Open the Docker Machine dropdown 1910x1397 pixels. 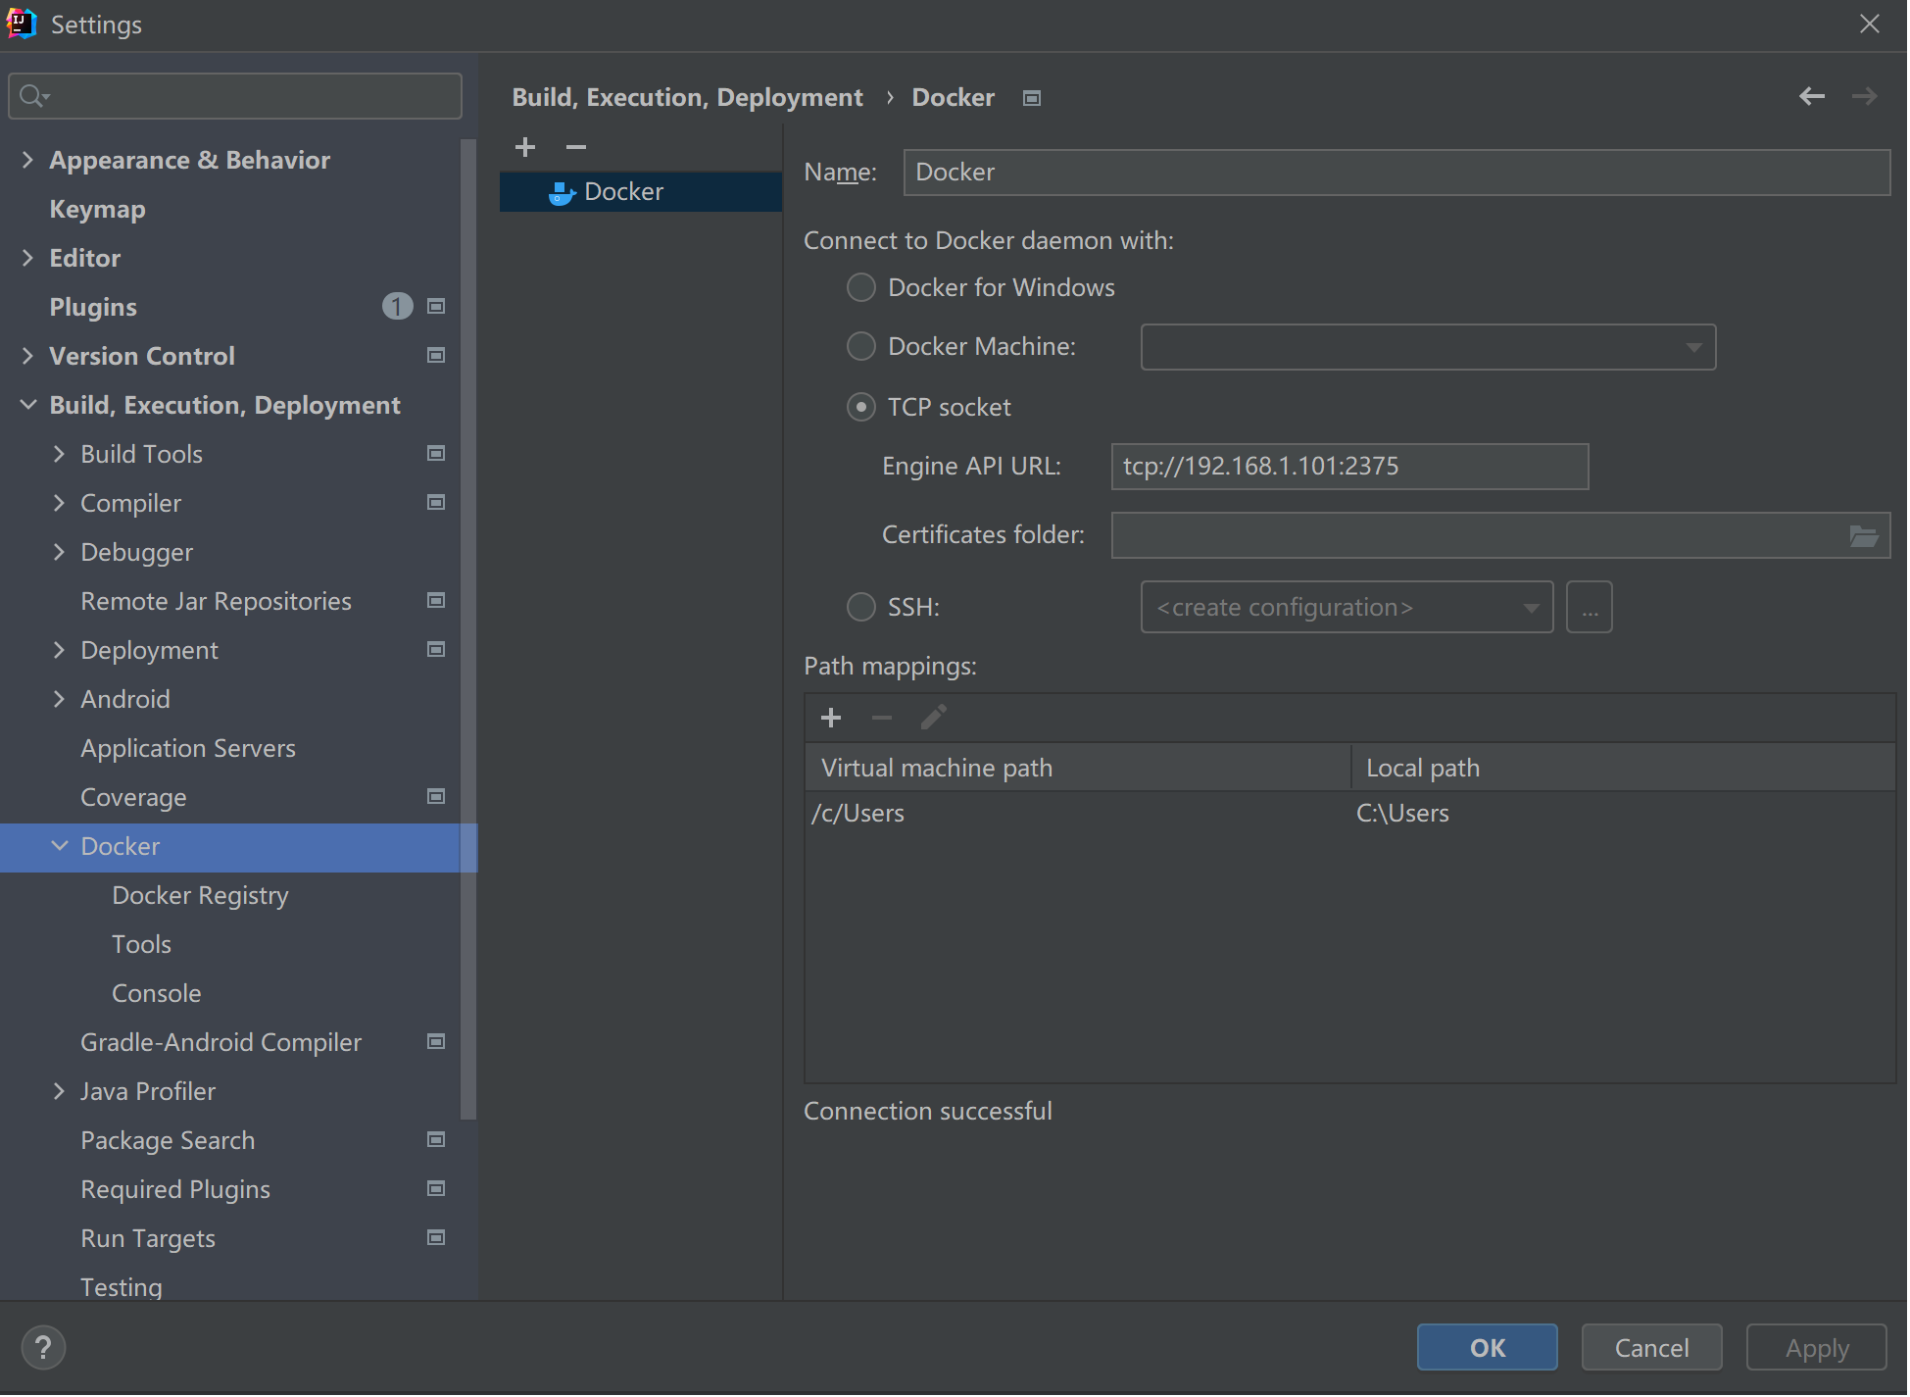point(1428,348)
